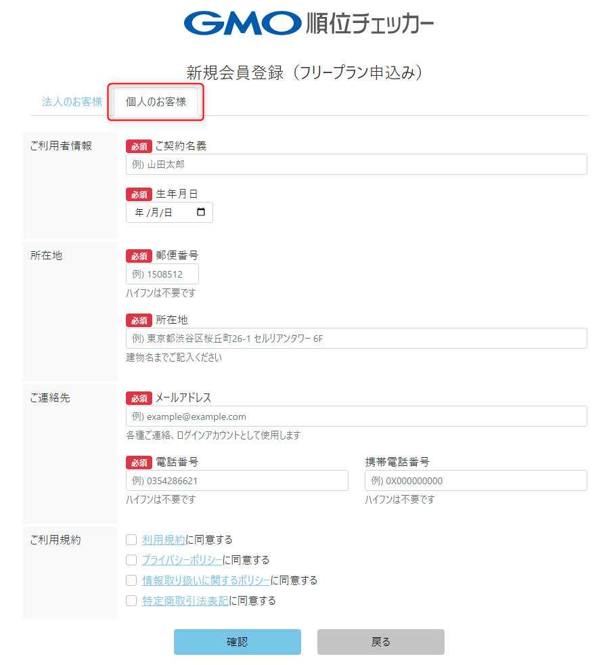Open the birth date calendar picker icon
The image size is (607, 665).
coord(201,212)
